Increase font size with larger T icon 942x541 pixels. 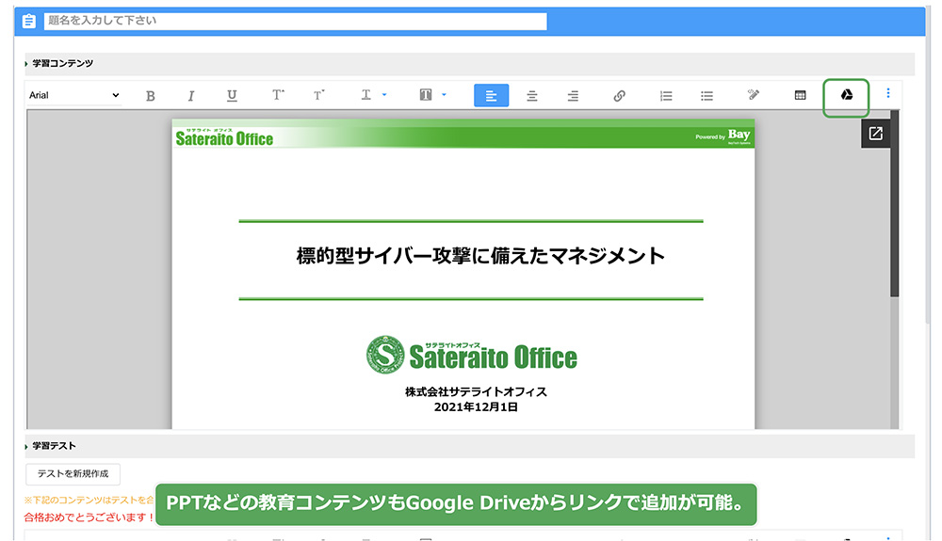pyautogui.click(x=278, y=95)
